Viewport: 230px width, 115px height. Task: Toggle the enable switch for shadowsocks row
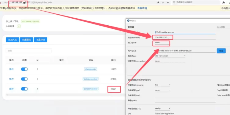point(24,69)
